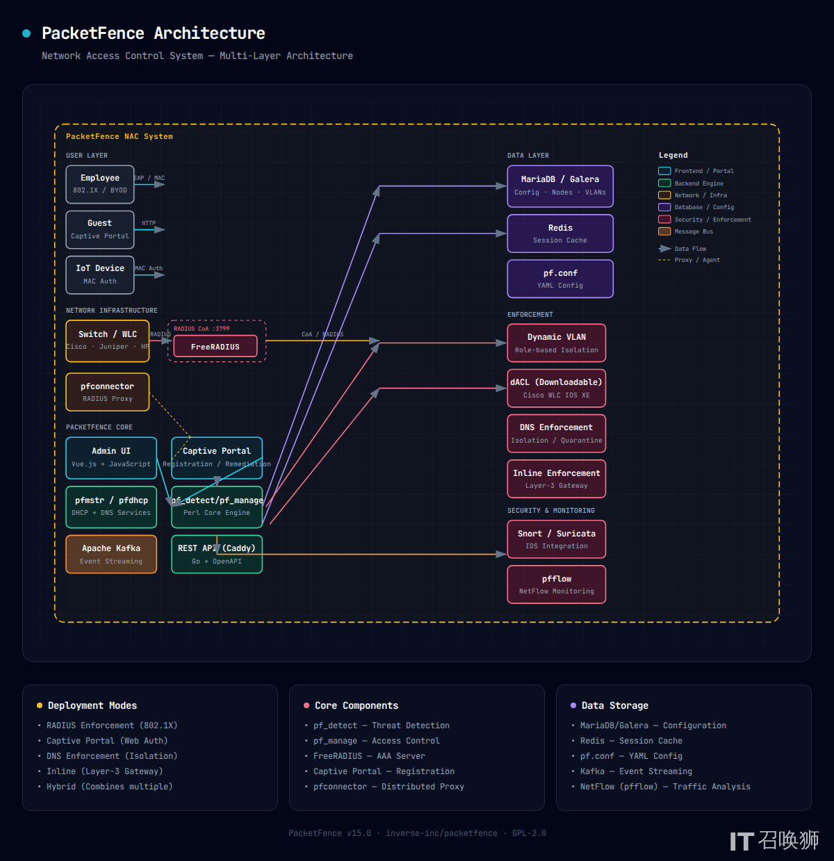The image size is (834, 861).
Task: Click the inverse-inc/packetfence footer text
Action: tap(442, 833)
